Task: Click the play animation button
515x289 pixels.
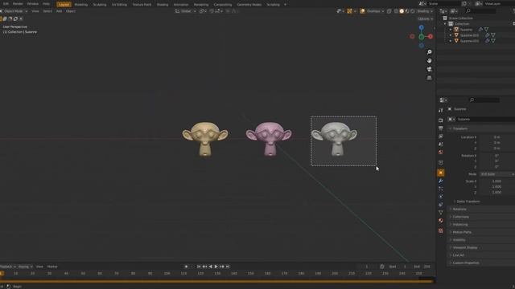Action: point(216,267)
